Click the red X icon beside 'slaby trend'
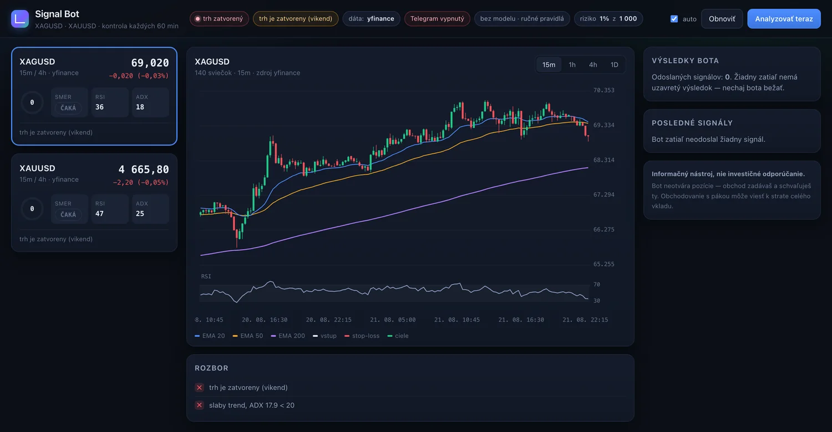832x432 pixels. (x=200, y=405)
